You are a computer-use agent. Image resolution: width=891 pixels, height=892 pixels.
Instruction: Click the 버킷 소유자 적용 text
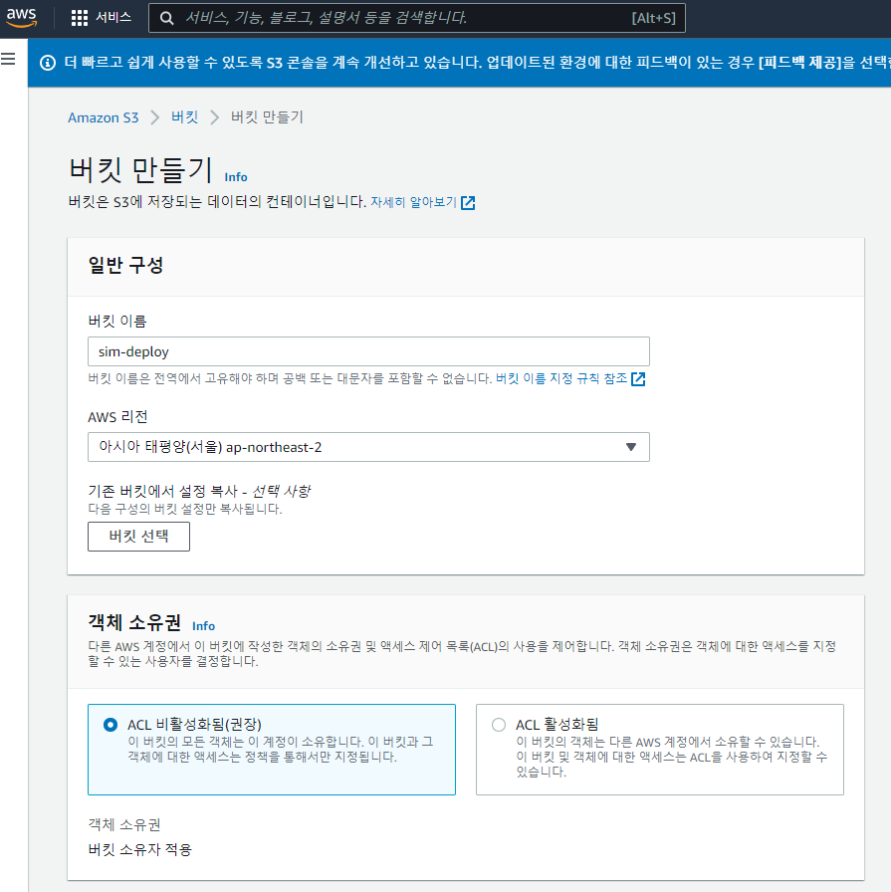[140, 849]
